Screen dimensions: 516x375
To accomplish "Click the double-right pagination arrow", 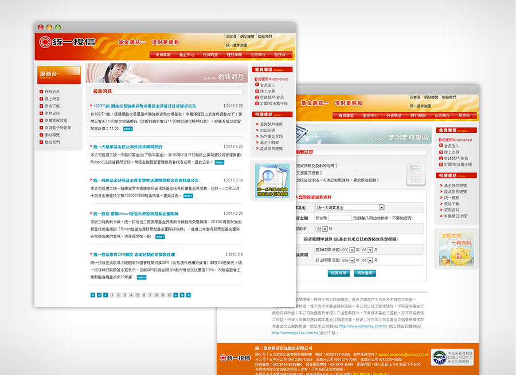I will pyautogui.click(x=182, y=295).
